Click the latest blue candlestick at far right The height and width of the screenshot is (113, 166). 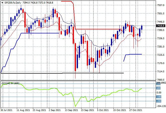pos(142,28)
